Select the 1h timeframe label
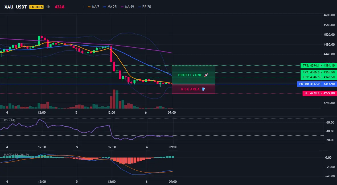 click(x=48, y=7)
